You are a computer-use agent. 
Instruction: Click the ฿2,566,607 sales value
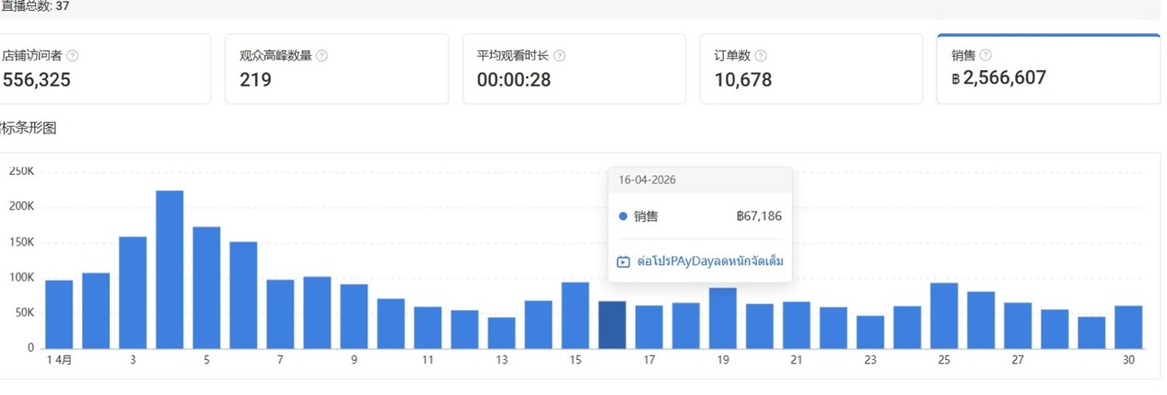(x=999, y=78)
